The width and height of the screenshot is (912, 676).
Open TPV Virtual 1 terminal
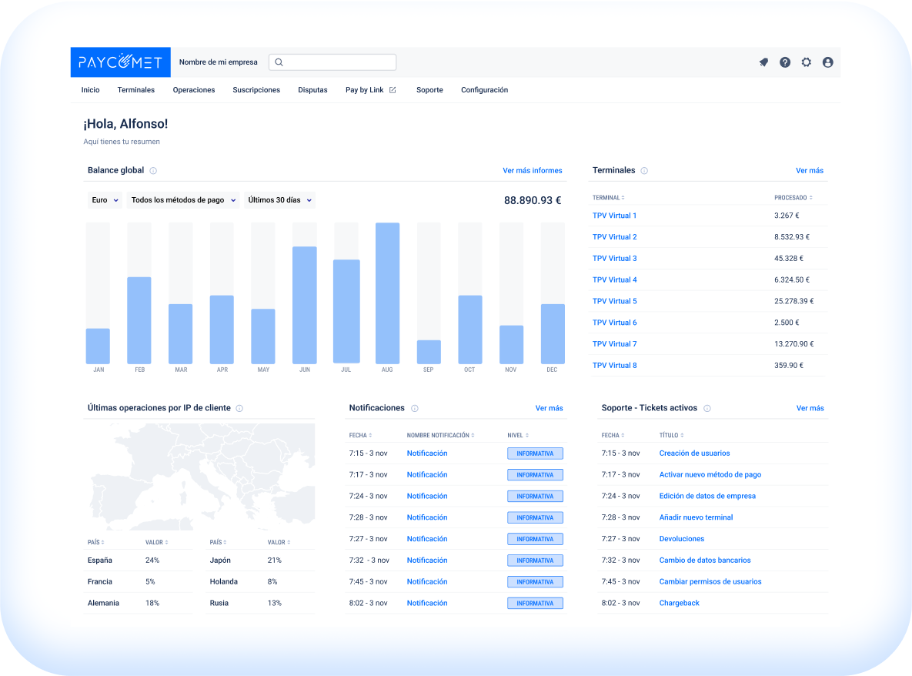(x=614, y=216)
